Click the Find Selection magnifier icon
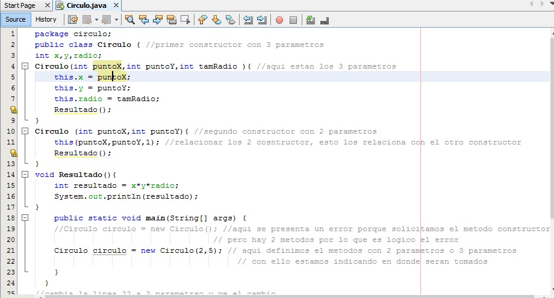554x298 pixels. click(129, 19)
